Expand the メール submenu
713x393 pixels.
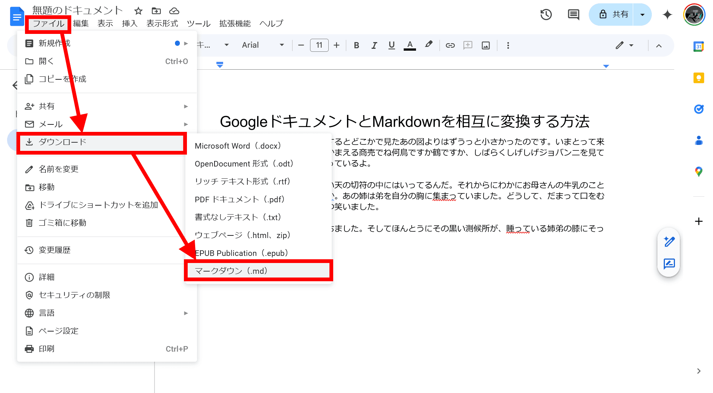click(107, 124)
